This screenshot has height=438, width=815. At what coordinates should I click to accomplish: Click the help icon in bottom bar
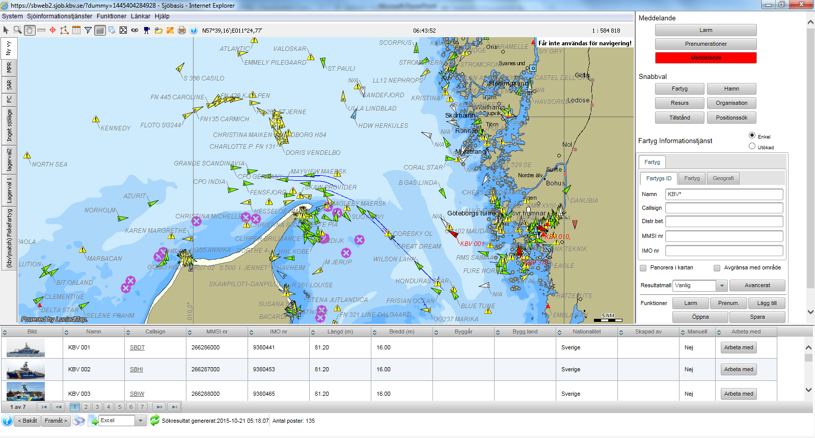[7, 421]
